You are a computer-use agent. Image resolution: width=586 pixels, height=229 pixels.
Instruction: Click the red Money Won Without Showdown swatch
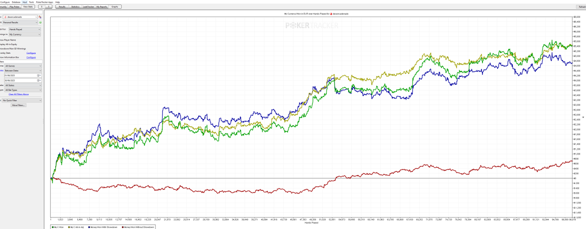coord(122,227)
